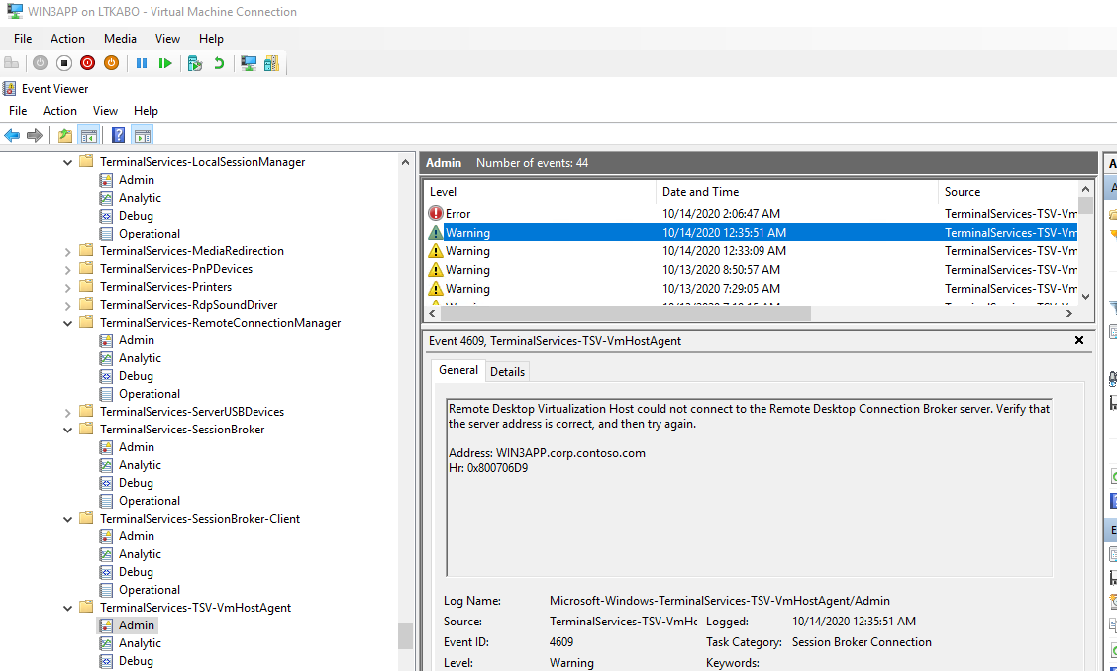
Task: Open Operational log under TerminalServices-LocalSessionManager
Action: point(149,234)
